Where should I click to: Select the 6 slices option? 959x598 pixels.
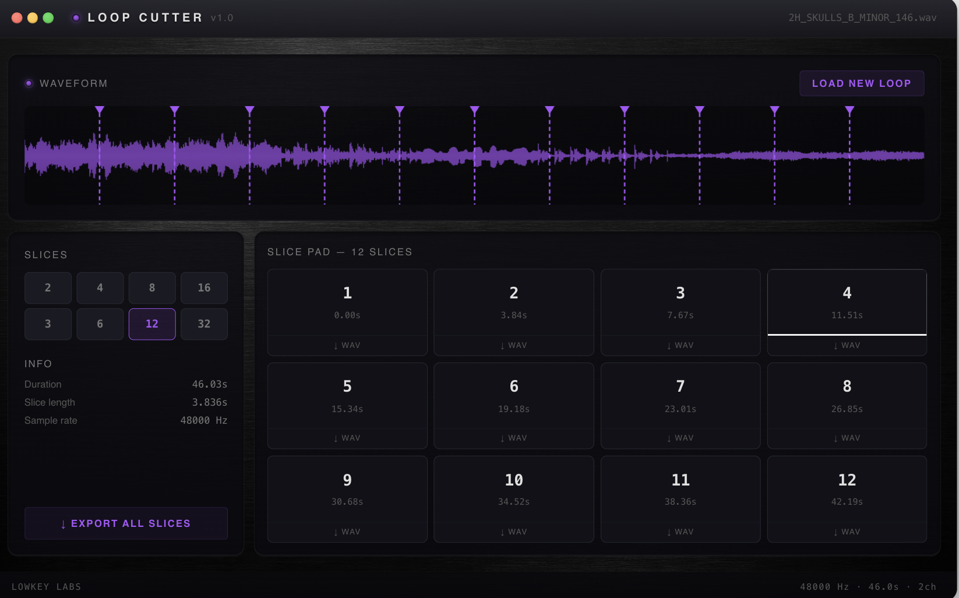point(100,324)
